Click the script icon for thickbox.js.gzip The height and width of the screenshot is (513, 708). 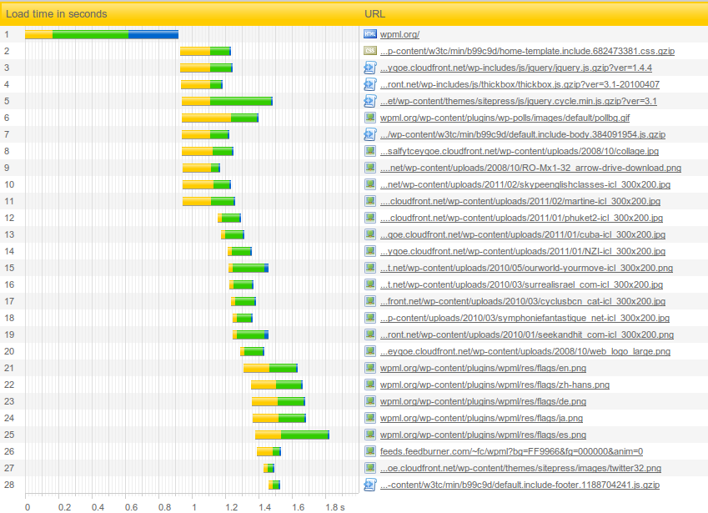pos(369,84)
